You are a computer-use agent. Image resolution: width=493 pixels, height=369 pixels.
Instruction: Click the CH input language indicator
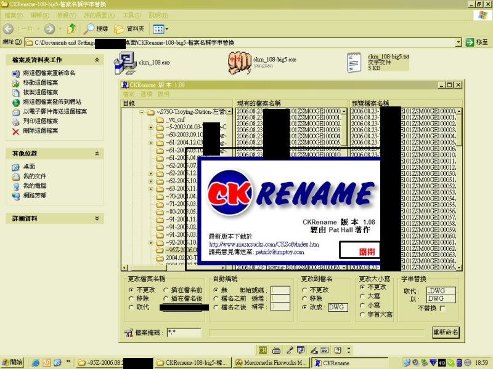pos(263,350)
